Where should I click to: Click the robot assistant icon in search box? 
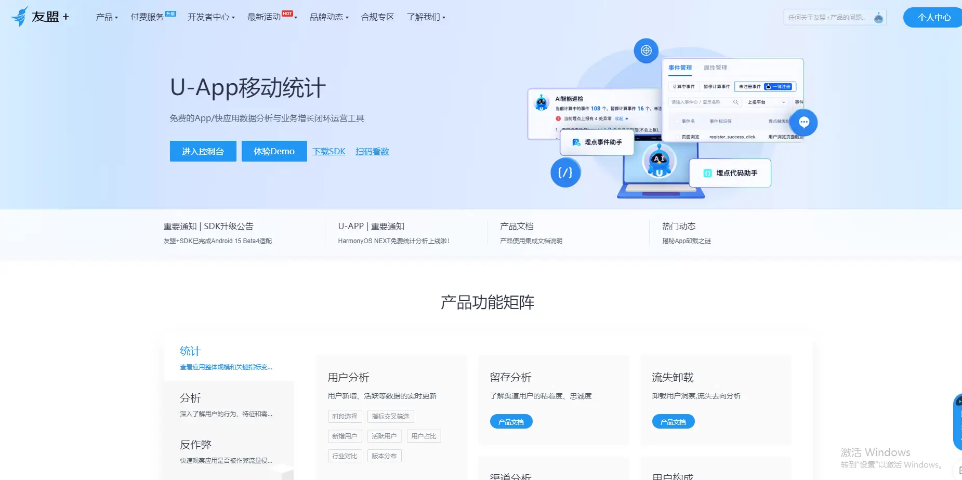[x=878, y=18]
